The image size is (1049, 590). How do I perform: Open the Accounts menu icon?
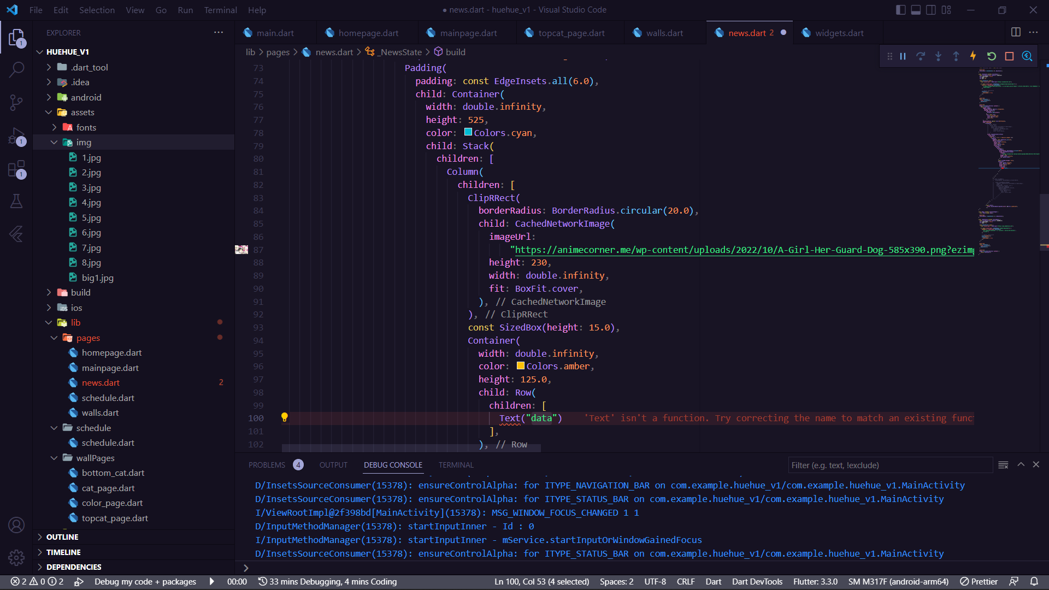click(16, 525)
